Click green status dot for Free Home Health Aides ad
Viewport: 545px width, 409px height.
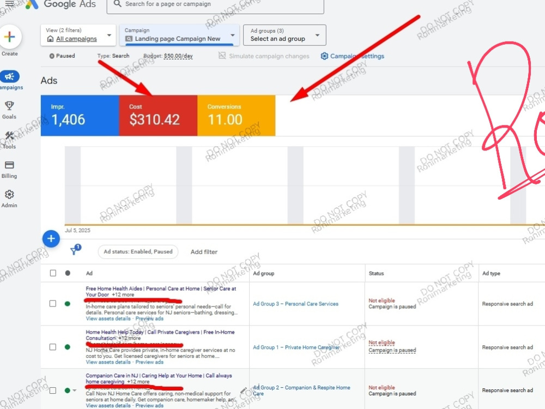(x=68, y=304)
